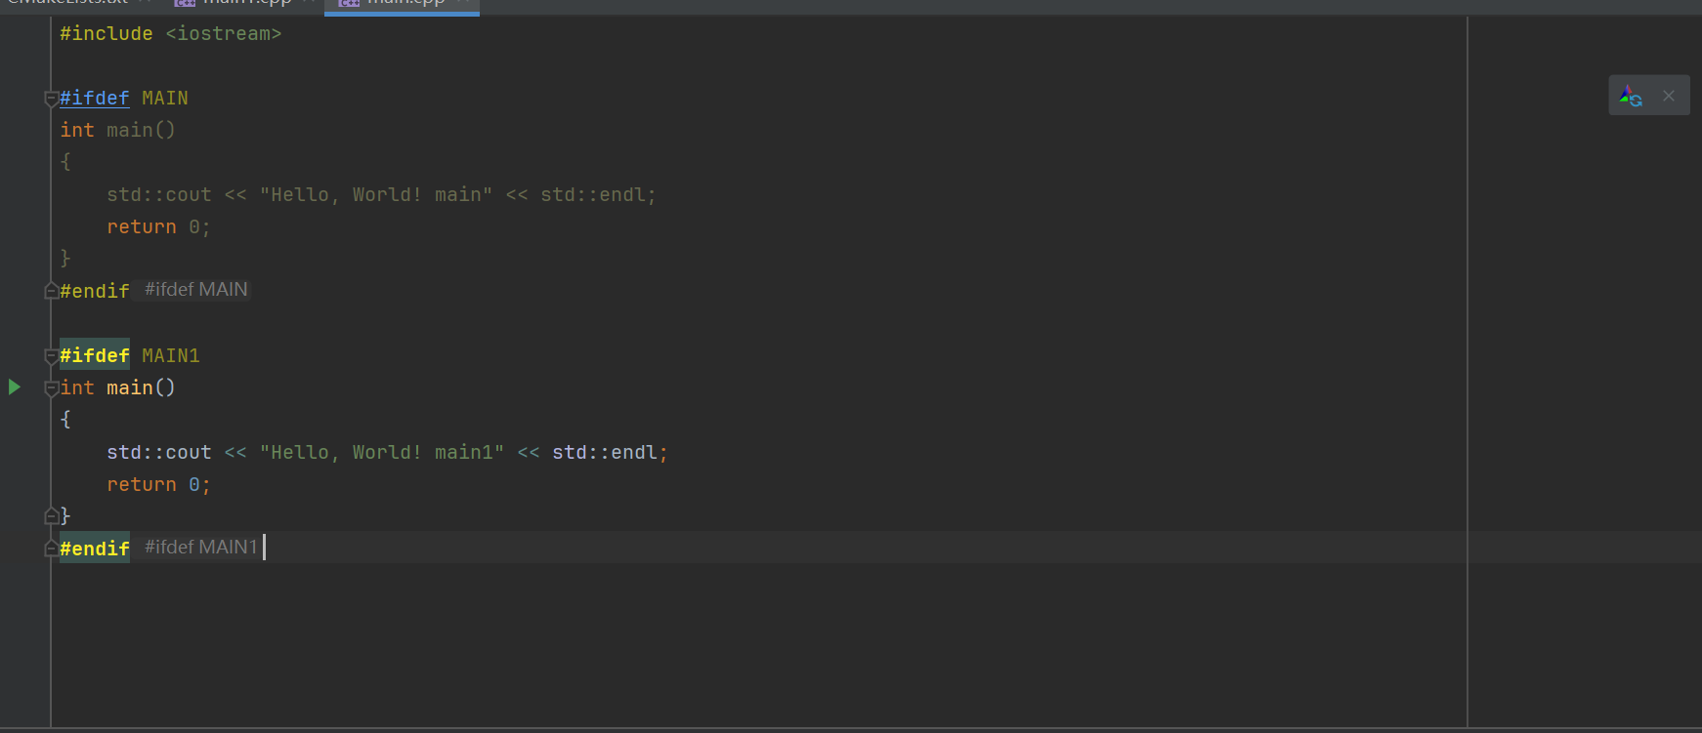The image size is (1702, 733).
Task: Switch to the main.cpp editor tab
Action: [403, 4]
